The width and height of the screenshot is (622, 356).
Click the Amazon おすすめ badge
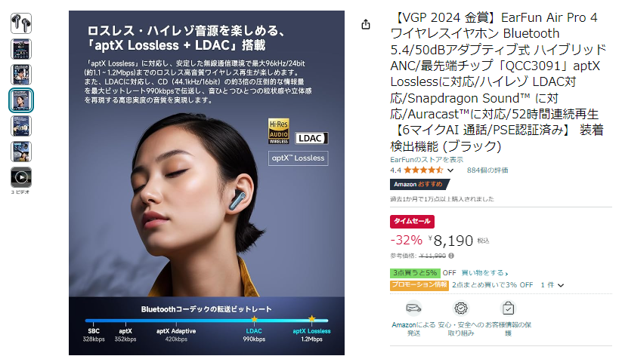419,185
